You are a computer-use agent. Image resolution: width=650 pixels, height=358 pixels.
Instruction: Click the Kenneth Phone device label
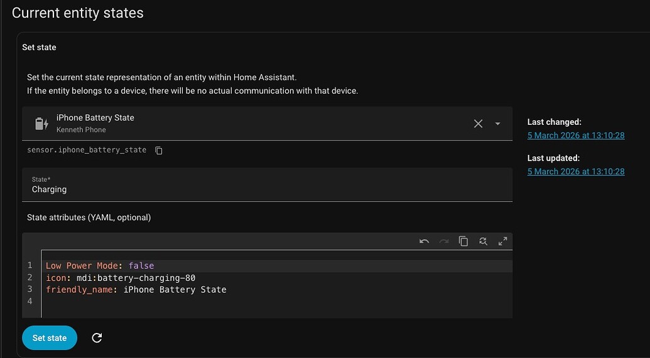coord(81,130)
